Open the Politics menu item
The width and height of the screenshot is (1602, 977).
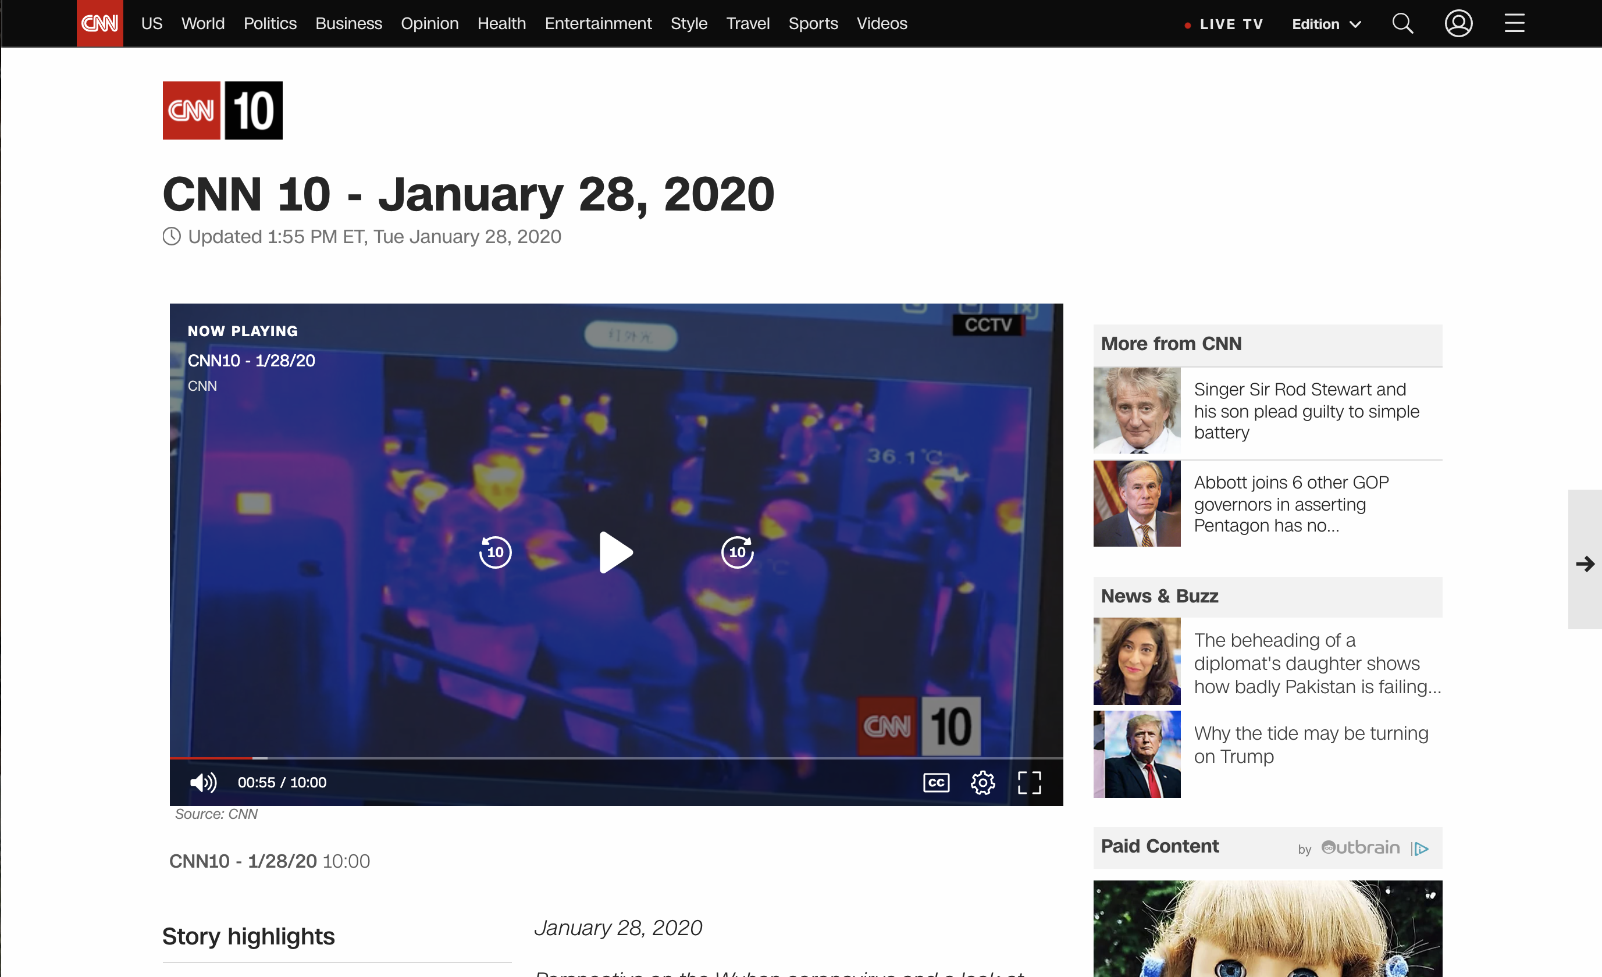(x=270, y=23)
